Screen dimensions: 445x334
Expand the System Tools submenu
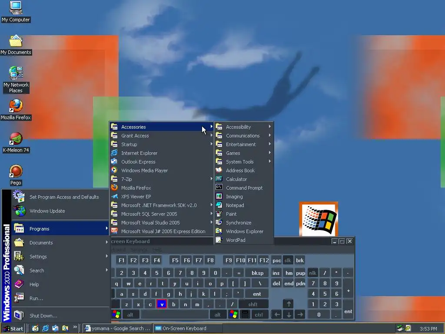[x=244, y=162]
